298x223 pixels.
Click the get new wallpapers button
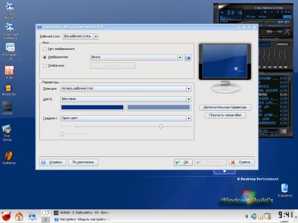(225, 115)
